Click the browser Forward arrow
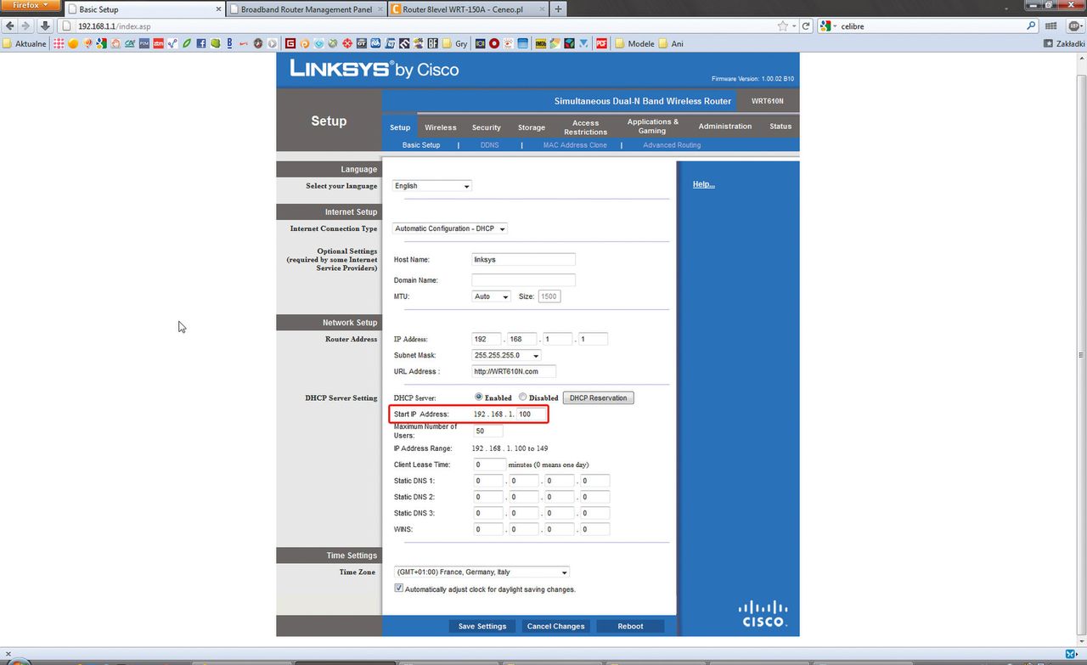This screenshot has height=665, width=1087. [25, 26]
